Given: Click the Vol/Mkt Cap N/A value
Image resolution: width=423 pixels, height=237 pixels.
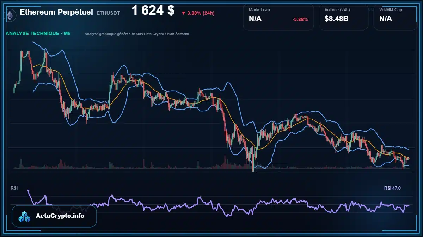Looking at the screenshot, I should (x=386, y=19).
